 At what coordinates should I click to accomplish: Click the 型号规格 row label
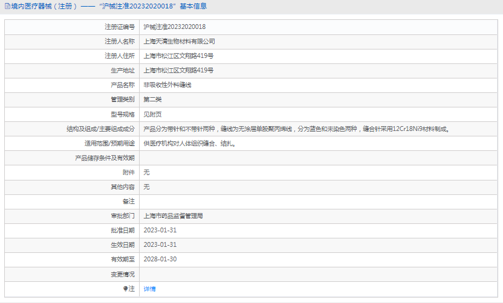point(123,114)
